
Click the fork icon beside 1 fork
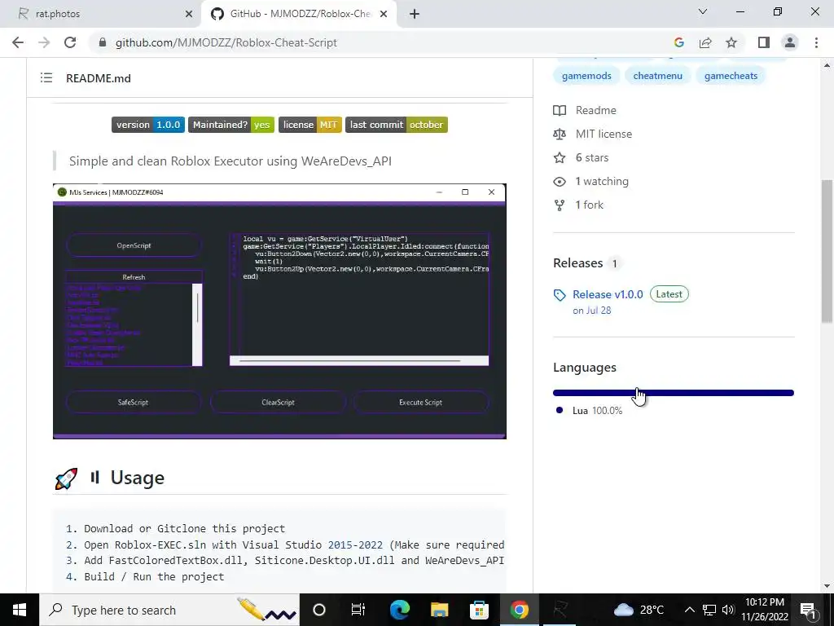[560, 205]
